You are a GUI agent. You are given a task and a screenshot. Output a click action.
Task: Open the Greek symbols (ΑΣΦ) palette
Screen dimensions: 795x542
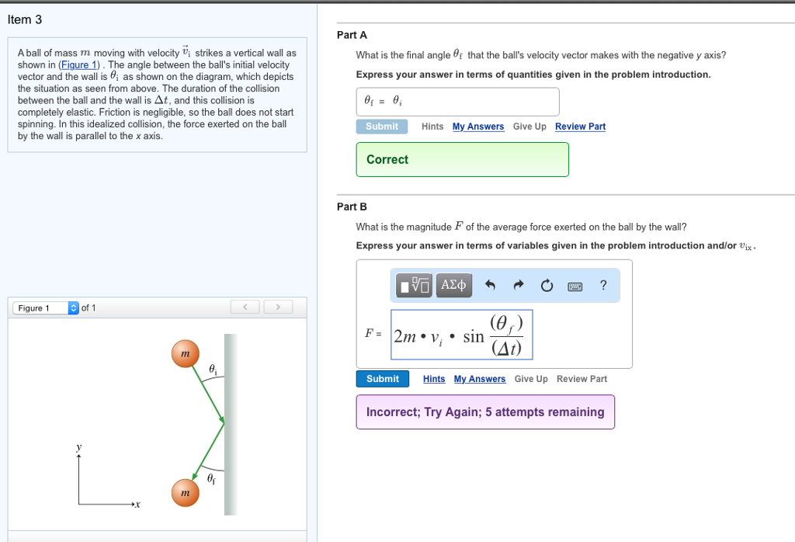pyautogui.click(x=453, y=285)
